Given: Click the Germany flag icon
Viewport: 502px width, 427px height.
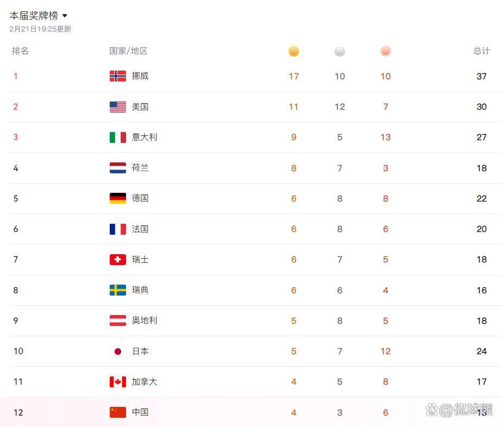Looking at the screenshot, I should coord(118,198).
